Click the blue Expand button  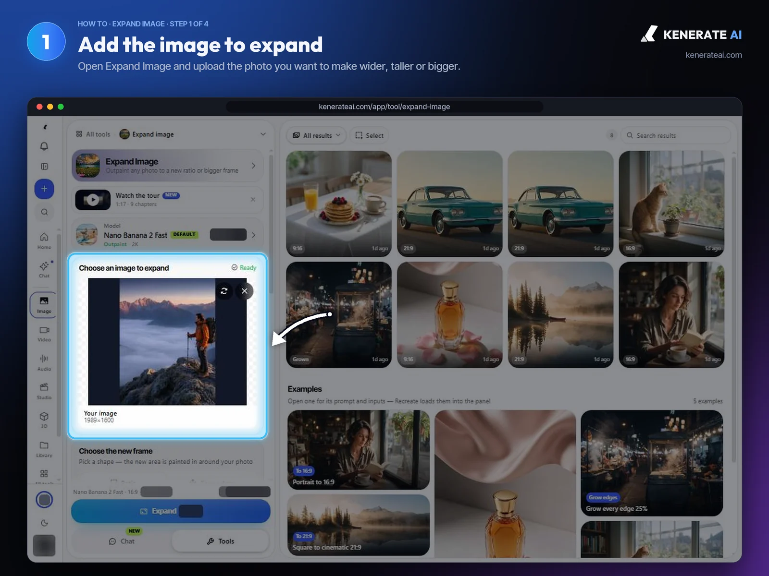[x=171, y=511]
